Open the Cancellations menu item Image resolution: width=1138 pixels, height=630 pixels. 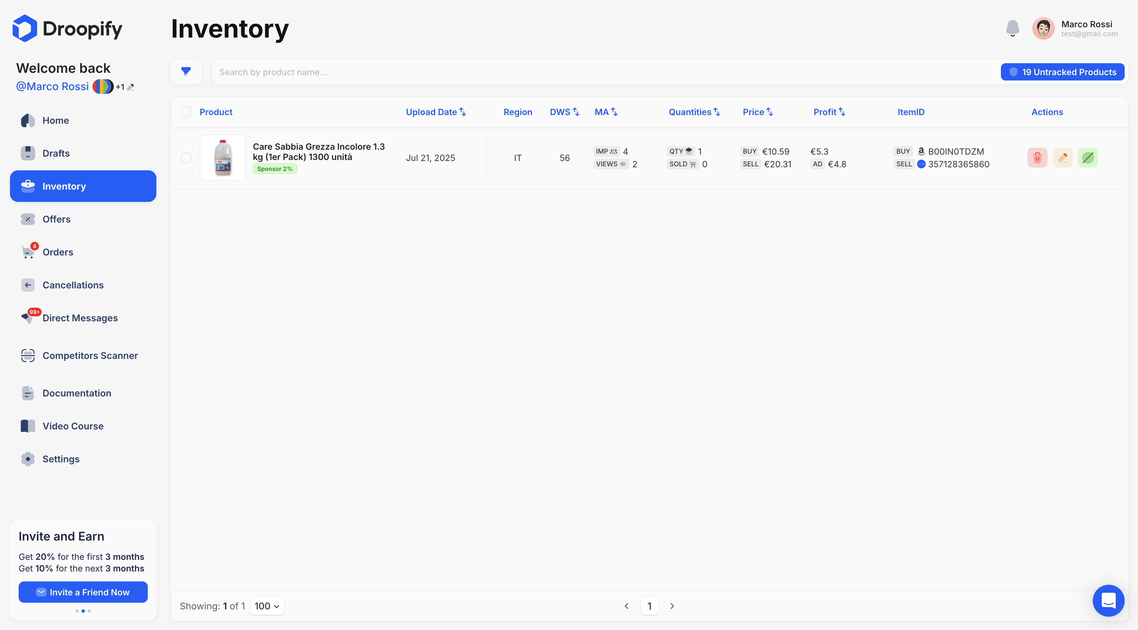coord(83,285)
